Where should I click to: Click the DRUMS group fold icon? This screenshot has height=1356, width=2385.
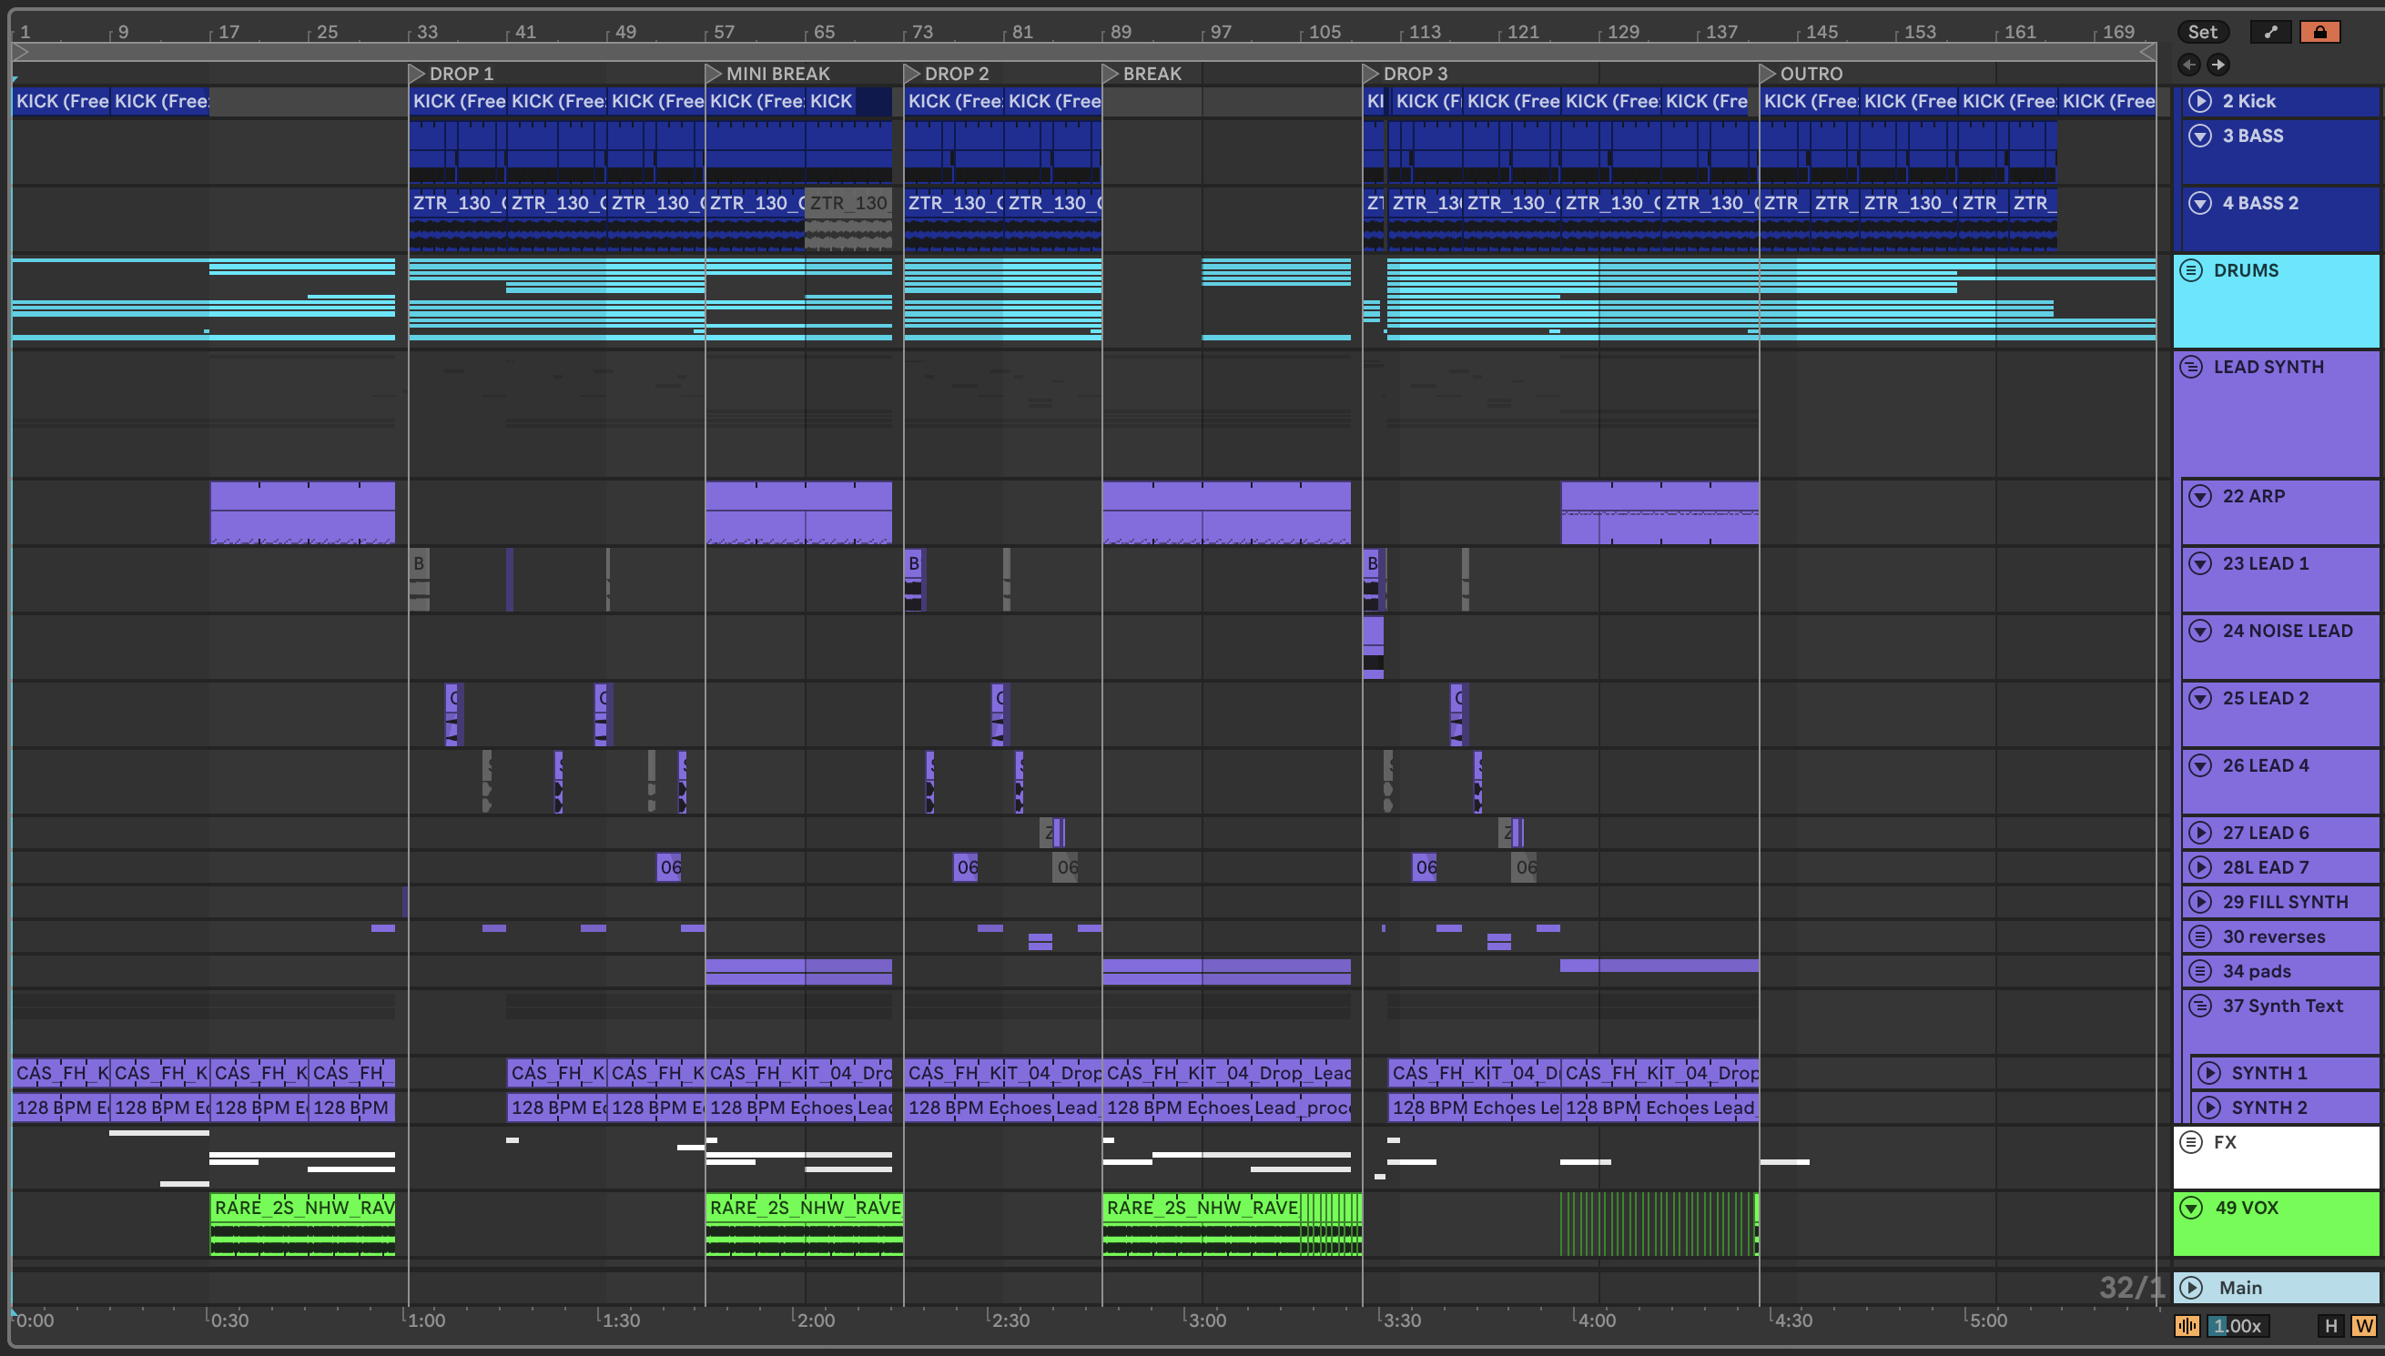2191,270
